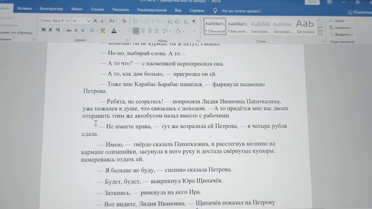Screen dimensions: 372x209
Task: Decrease paragraph indent
Action: pos(170,21)
